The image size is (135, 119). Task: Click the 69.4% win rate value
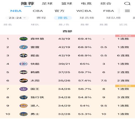tap(85, 39)
